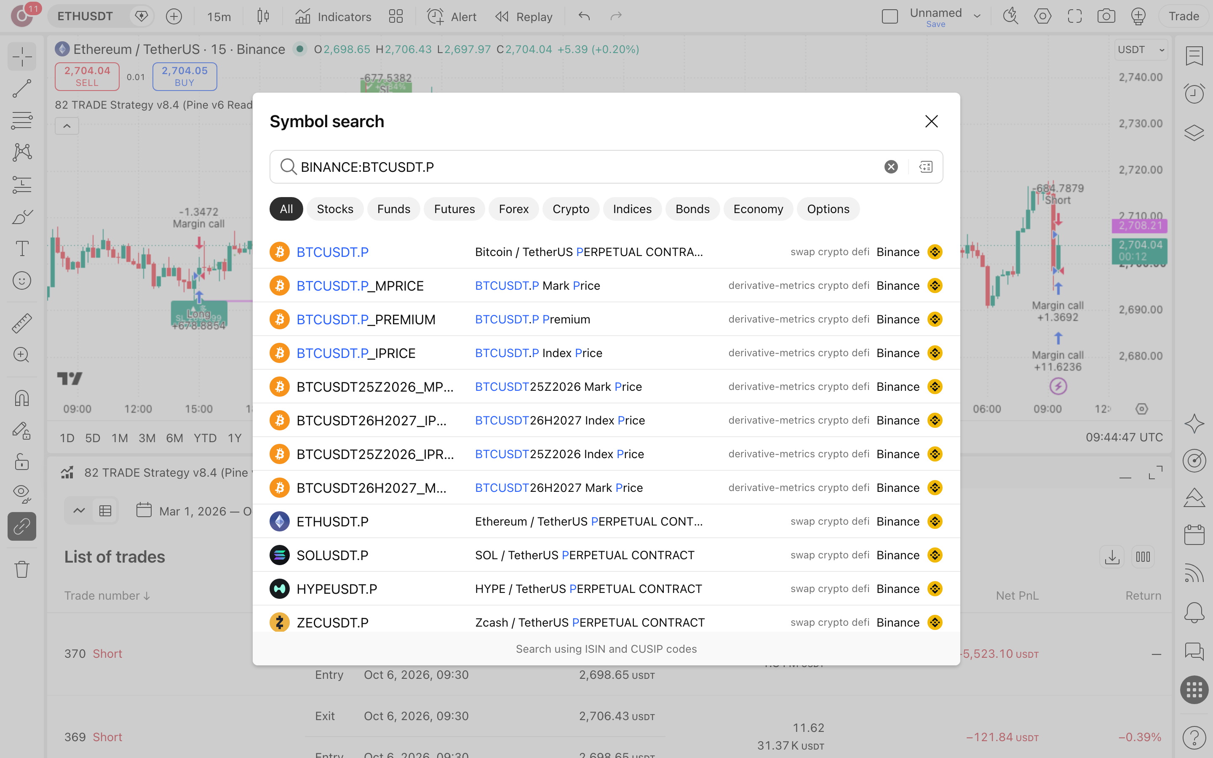
Task: Open the object tree layers icon
Action: (x=1194, y=133)
